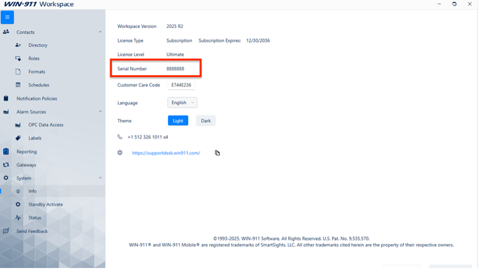
Task: Open the Language dropdown set to English
Action: pyautogui.click(x=182, y=103)
